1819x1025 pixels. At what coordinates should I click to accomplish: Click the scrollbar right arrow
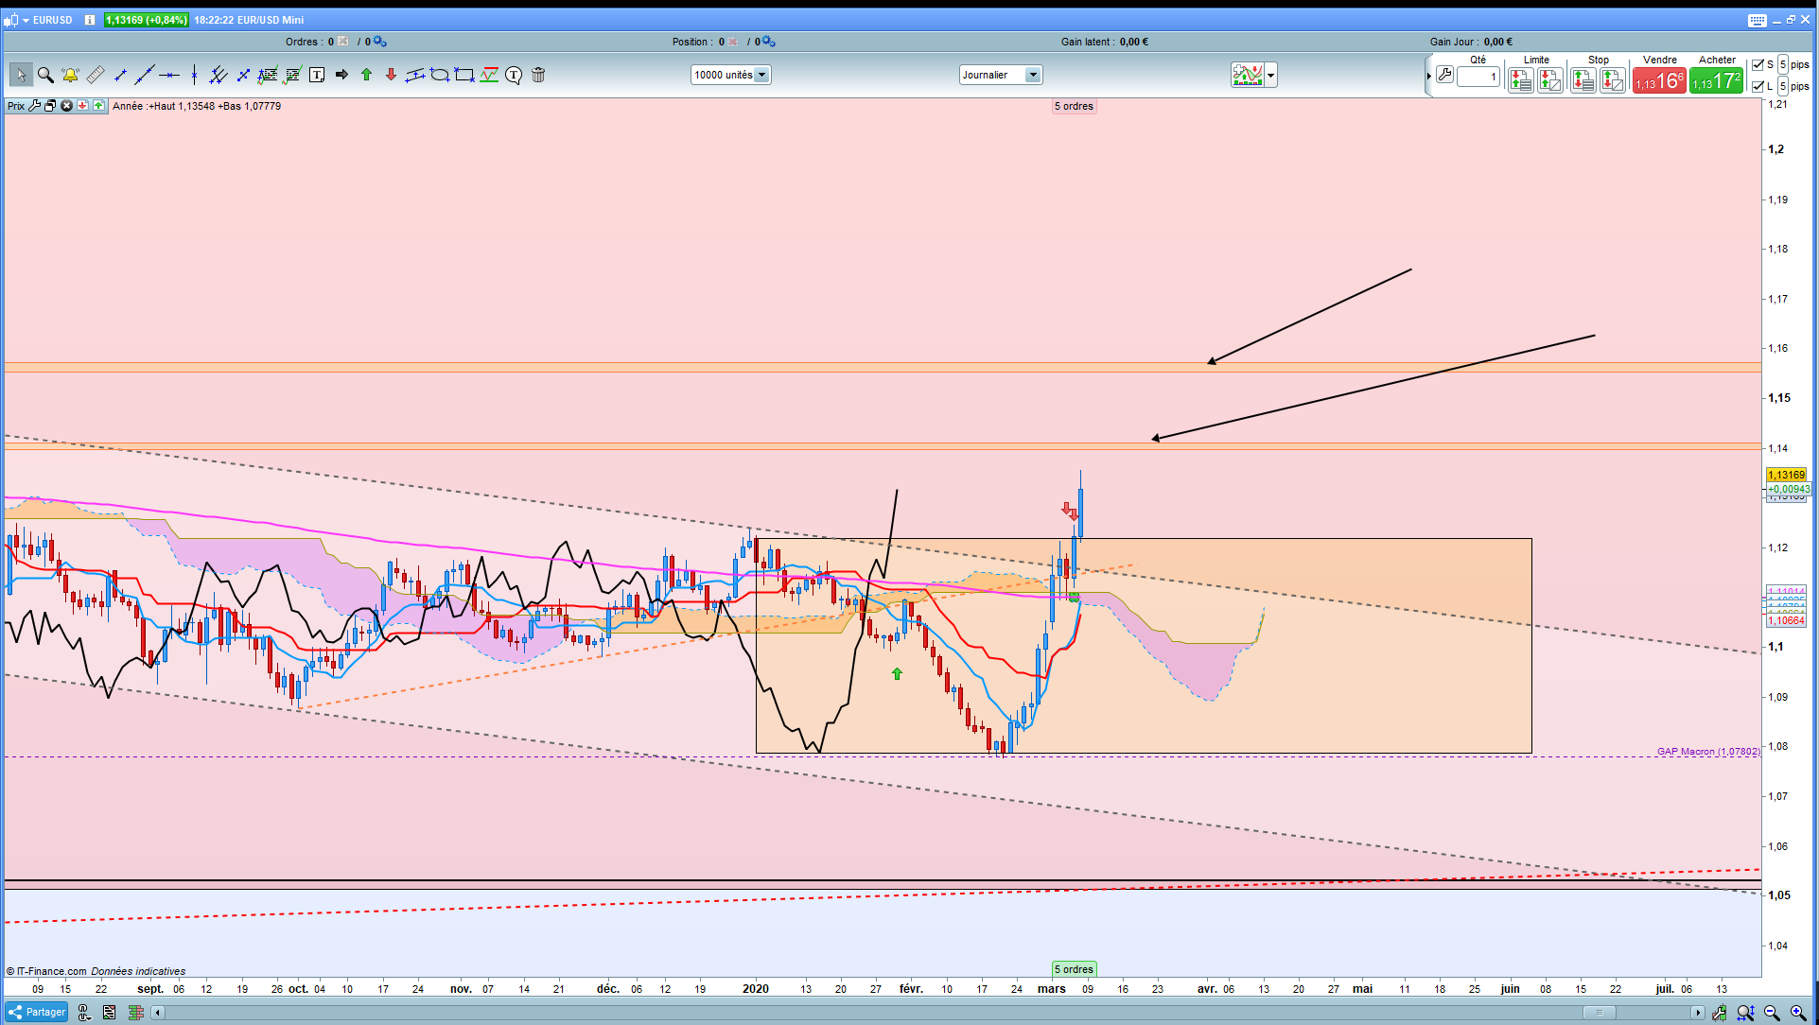[1698, 1013]
